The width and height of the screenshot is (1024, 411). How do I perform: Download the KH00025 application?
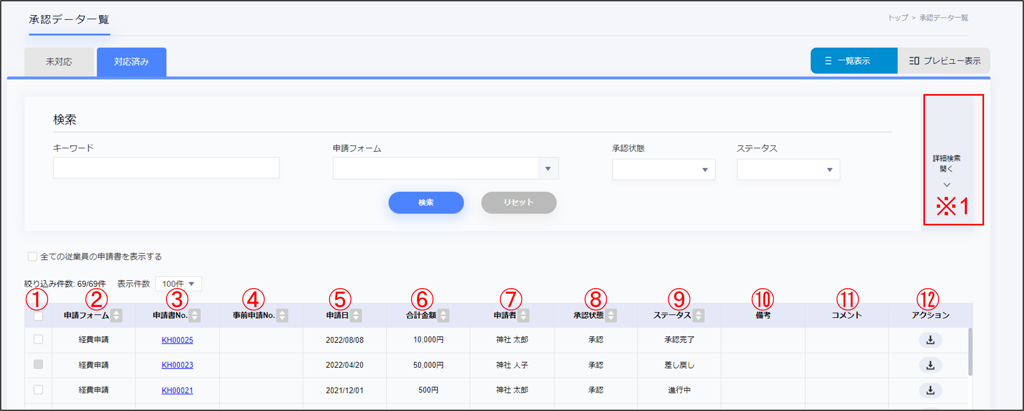pyautogui.click(x=930, y=340)
